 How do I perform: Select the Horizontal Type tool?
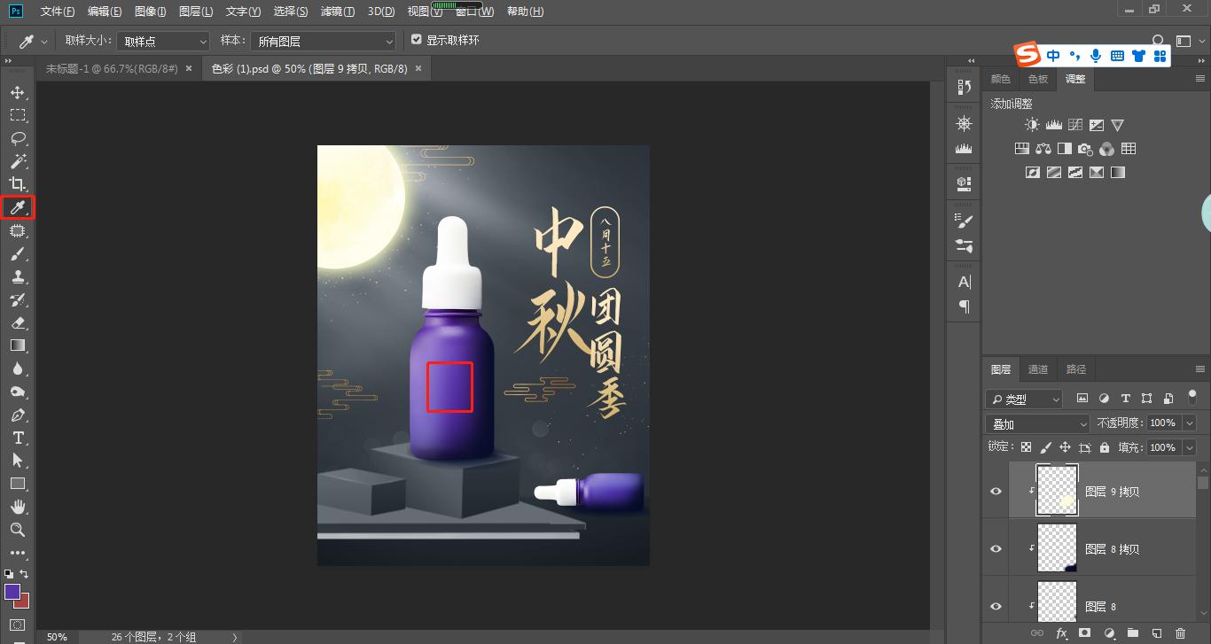19,437
